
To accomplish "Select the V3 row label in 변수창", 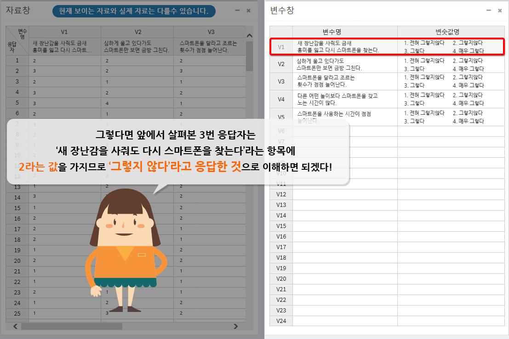I will (281, 81).
